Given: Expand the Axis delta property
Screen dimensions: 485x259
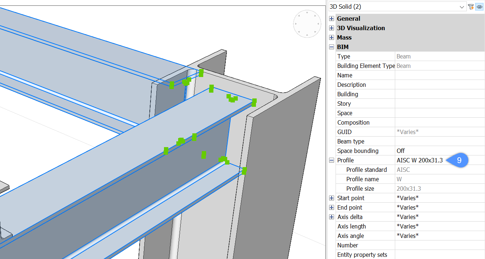Looking at the screenshot, I should click(332, 217).
